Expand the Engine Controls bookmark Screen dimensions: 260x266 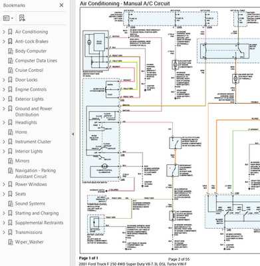pyautogui.click(x=3, y=89)
